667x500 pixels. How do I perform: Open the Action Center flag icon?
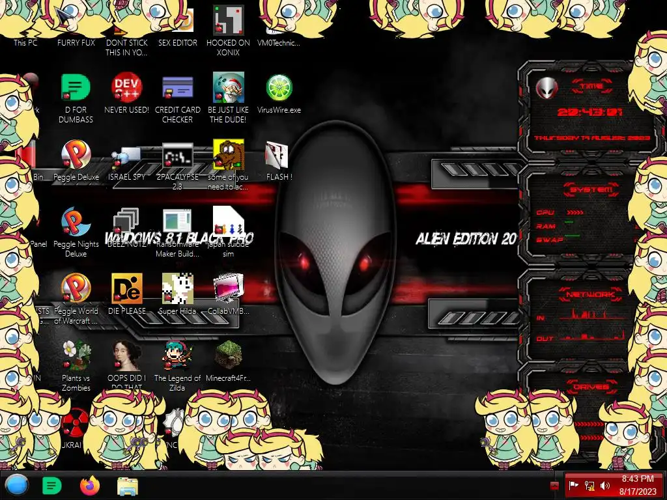(x=573, y=486)
